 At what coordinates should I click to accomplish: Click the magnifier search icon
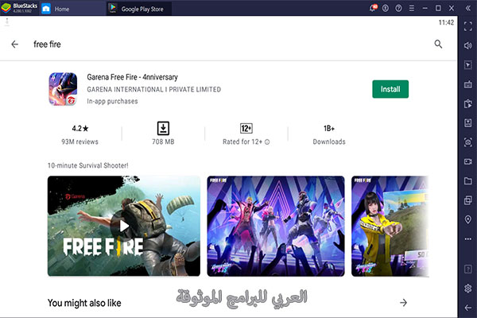tap(438, 45)
